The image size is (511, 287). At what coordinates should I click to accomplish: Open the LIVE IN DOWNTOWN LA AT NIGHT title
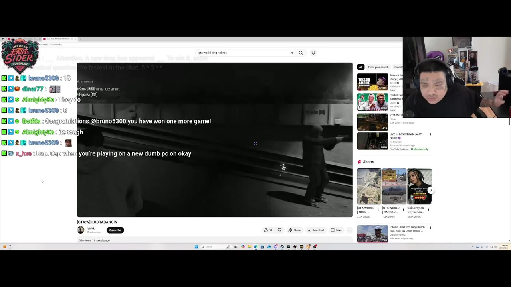(406, 136)
